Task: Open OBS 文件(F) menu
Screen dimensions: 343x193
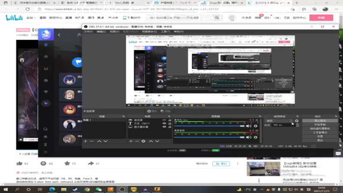Action: 88,31
